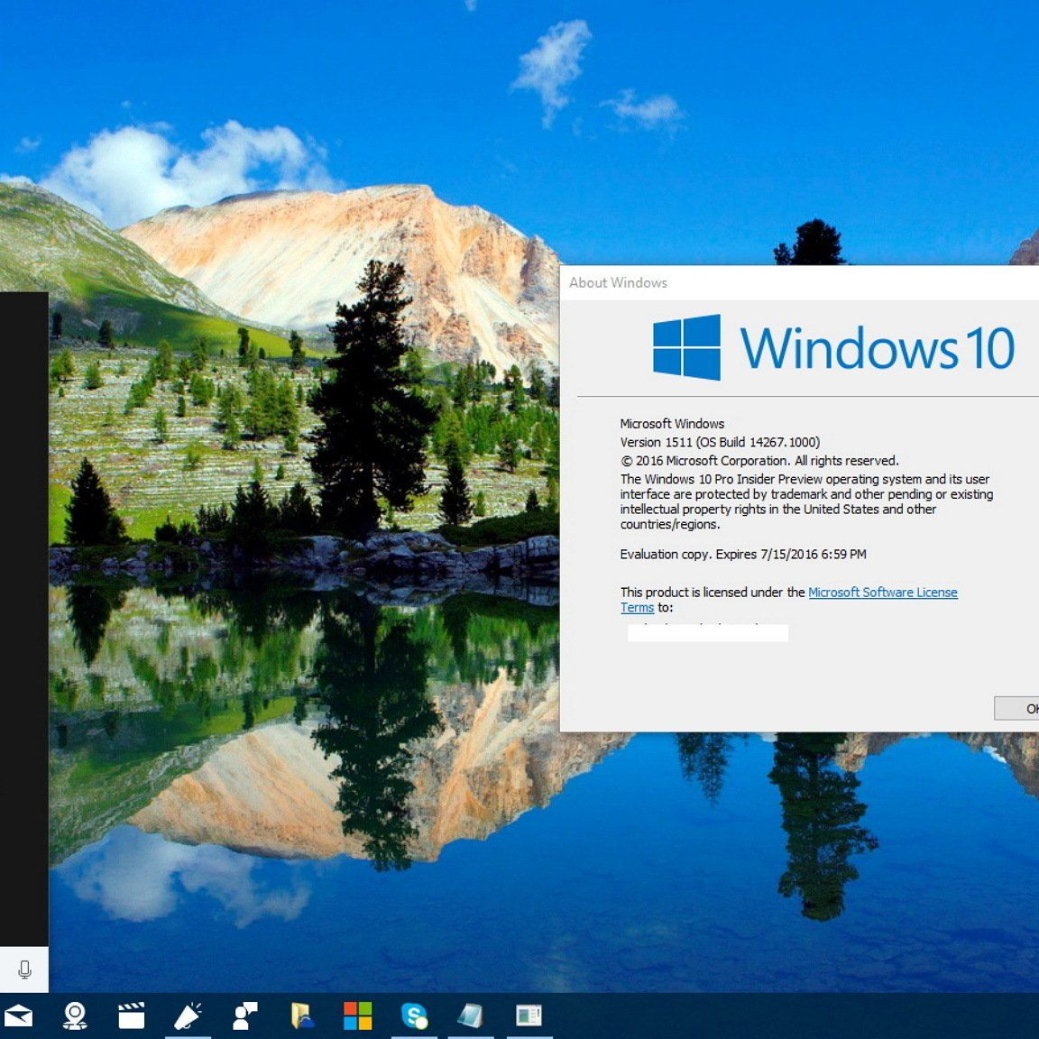Launch the Maps app taskbar icon
1039x1039 pixels.
point(75,1016)
